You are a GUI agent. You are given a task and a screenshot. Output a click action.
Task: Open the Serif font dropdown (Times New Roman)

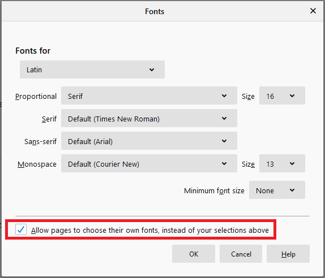point(149,118)
